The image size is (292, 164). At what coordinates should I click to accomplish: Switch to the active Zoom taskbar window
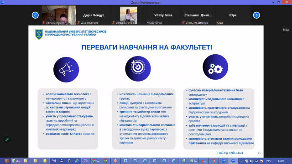coord(233,161)
